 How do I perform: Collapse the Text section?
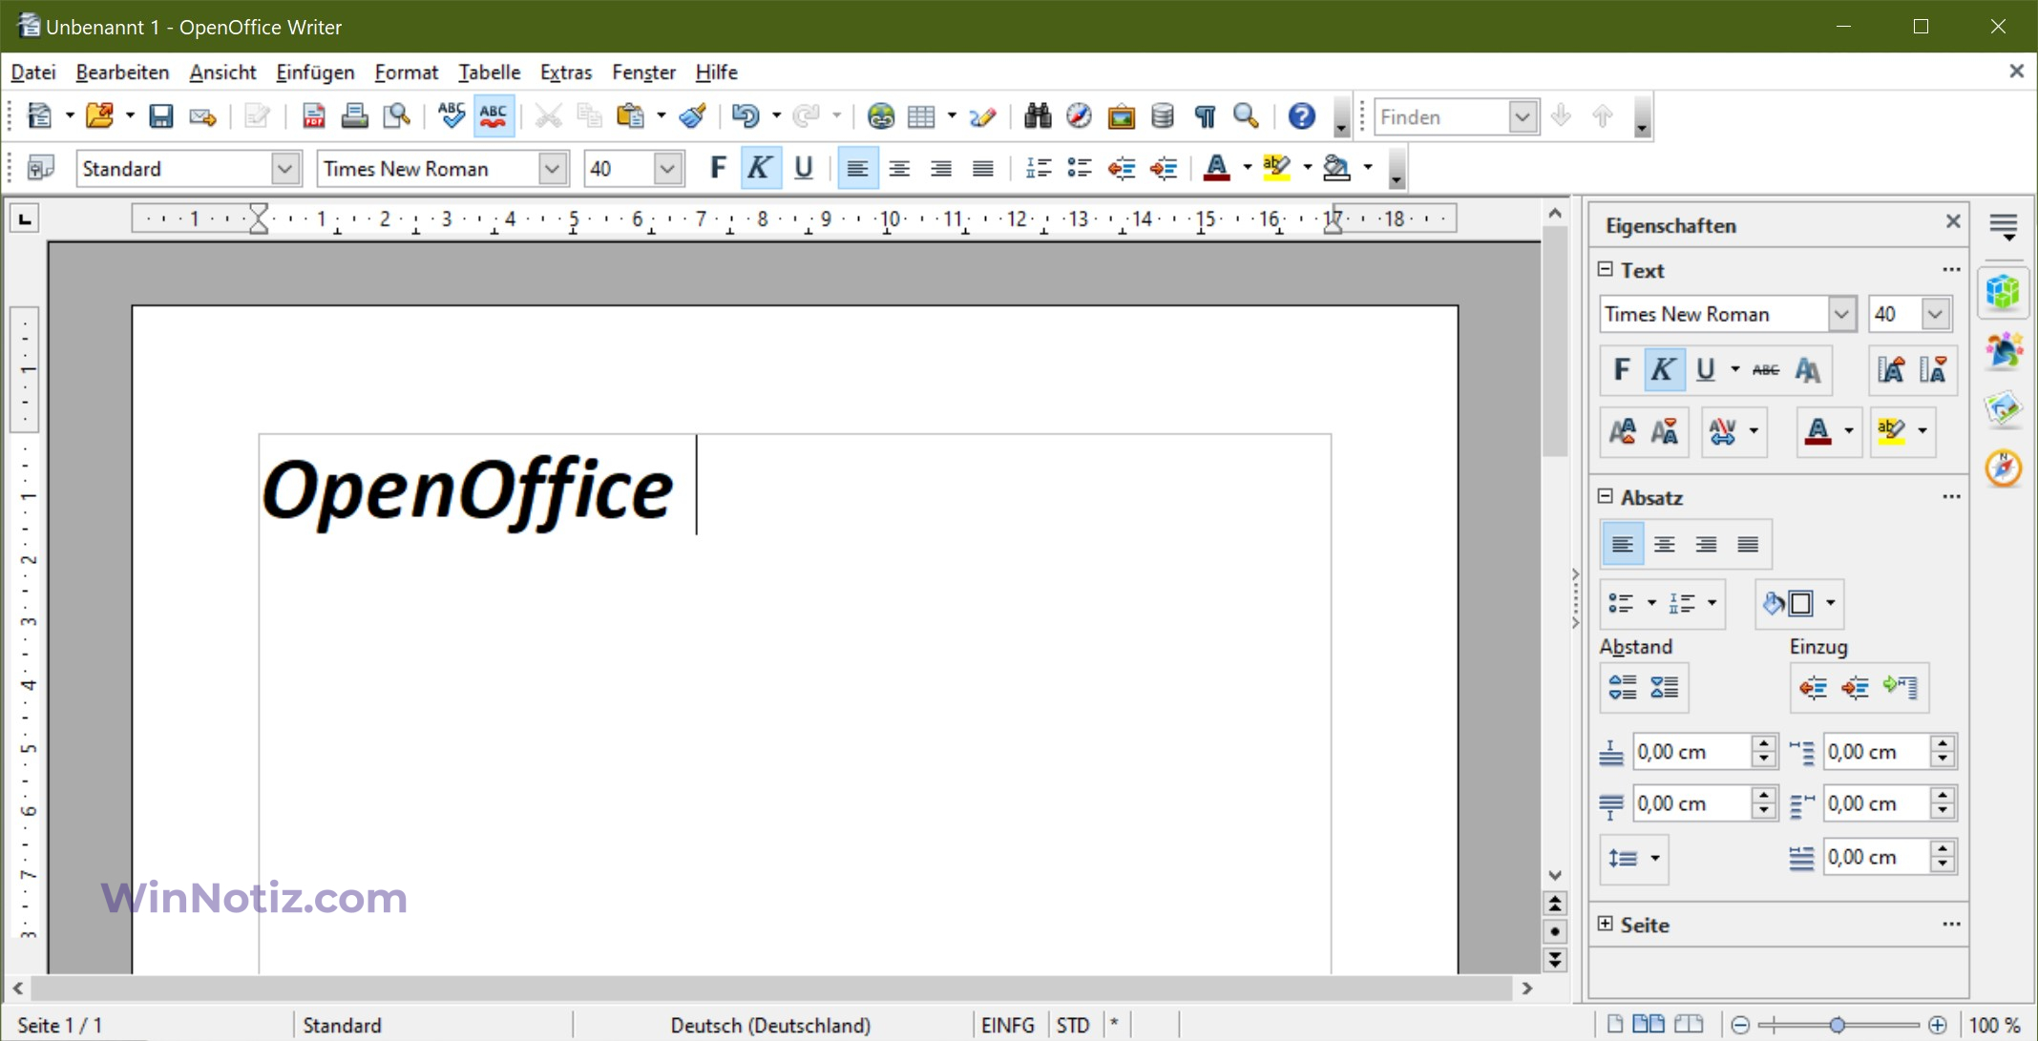1607,270
